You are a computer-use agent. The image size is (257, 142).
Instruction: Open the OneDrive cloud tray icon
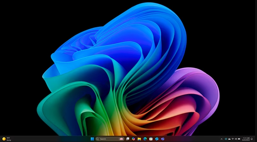pos(229,139)
